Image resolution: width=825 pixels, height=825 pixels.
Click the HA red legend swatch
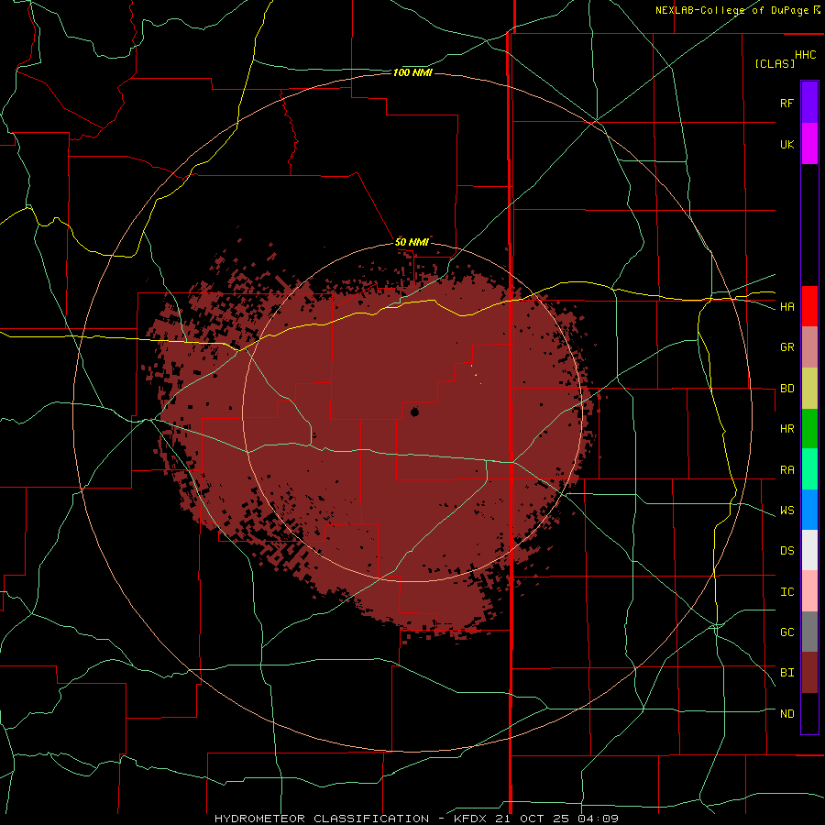[x=809, y=306]
